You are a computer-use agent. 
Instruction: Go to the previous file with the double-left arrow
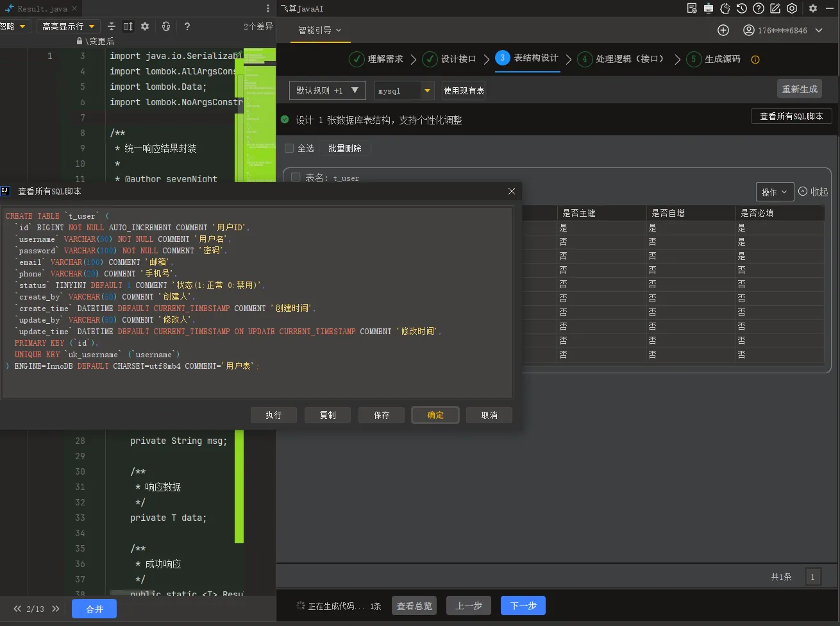(x=17, y=609)
